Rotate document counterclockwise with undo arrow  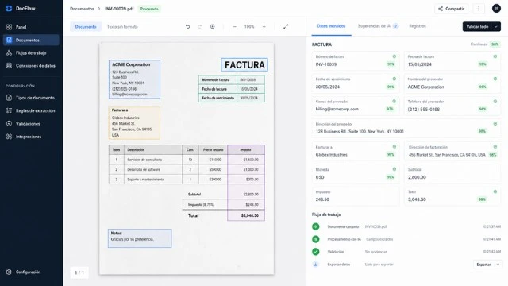(x=187, y=26)
